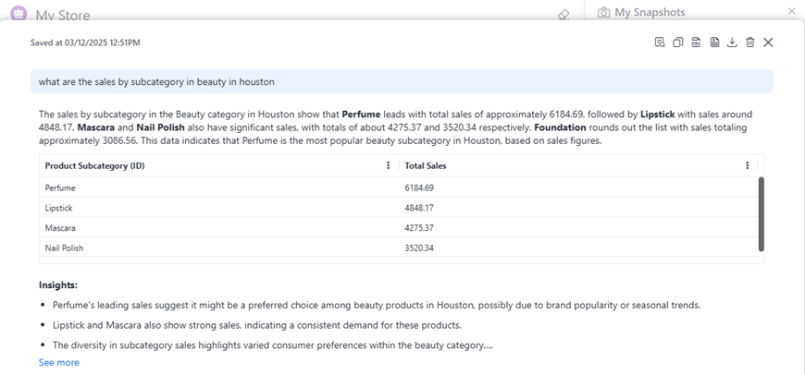Open Product Subcategory column options menu
The height and width of the screenshot is (374, 805).
(388, 165)
